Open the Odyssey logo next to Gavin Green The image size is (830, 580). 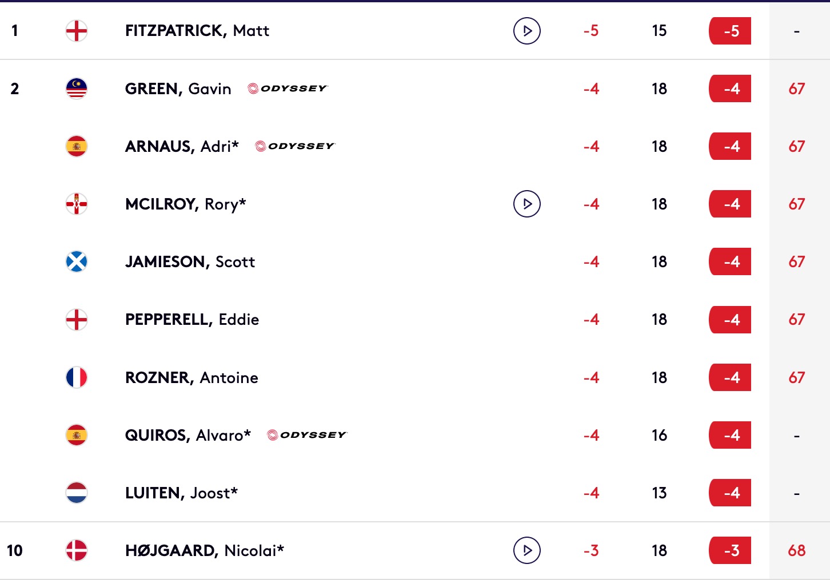[288, 88]
